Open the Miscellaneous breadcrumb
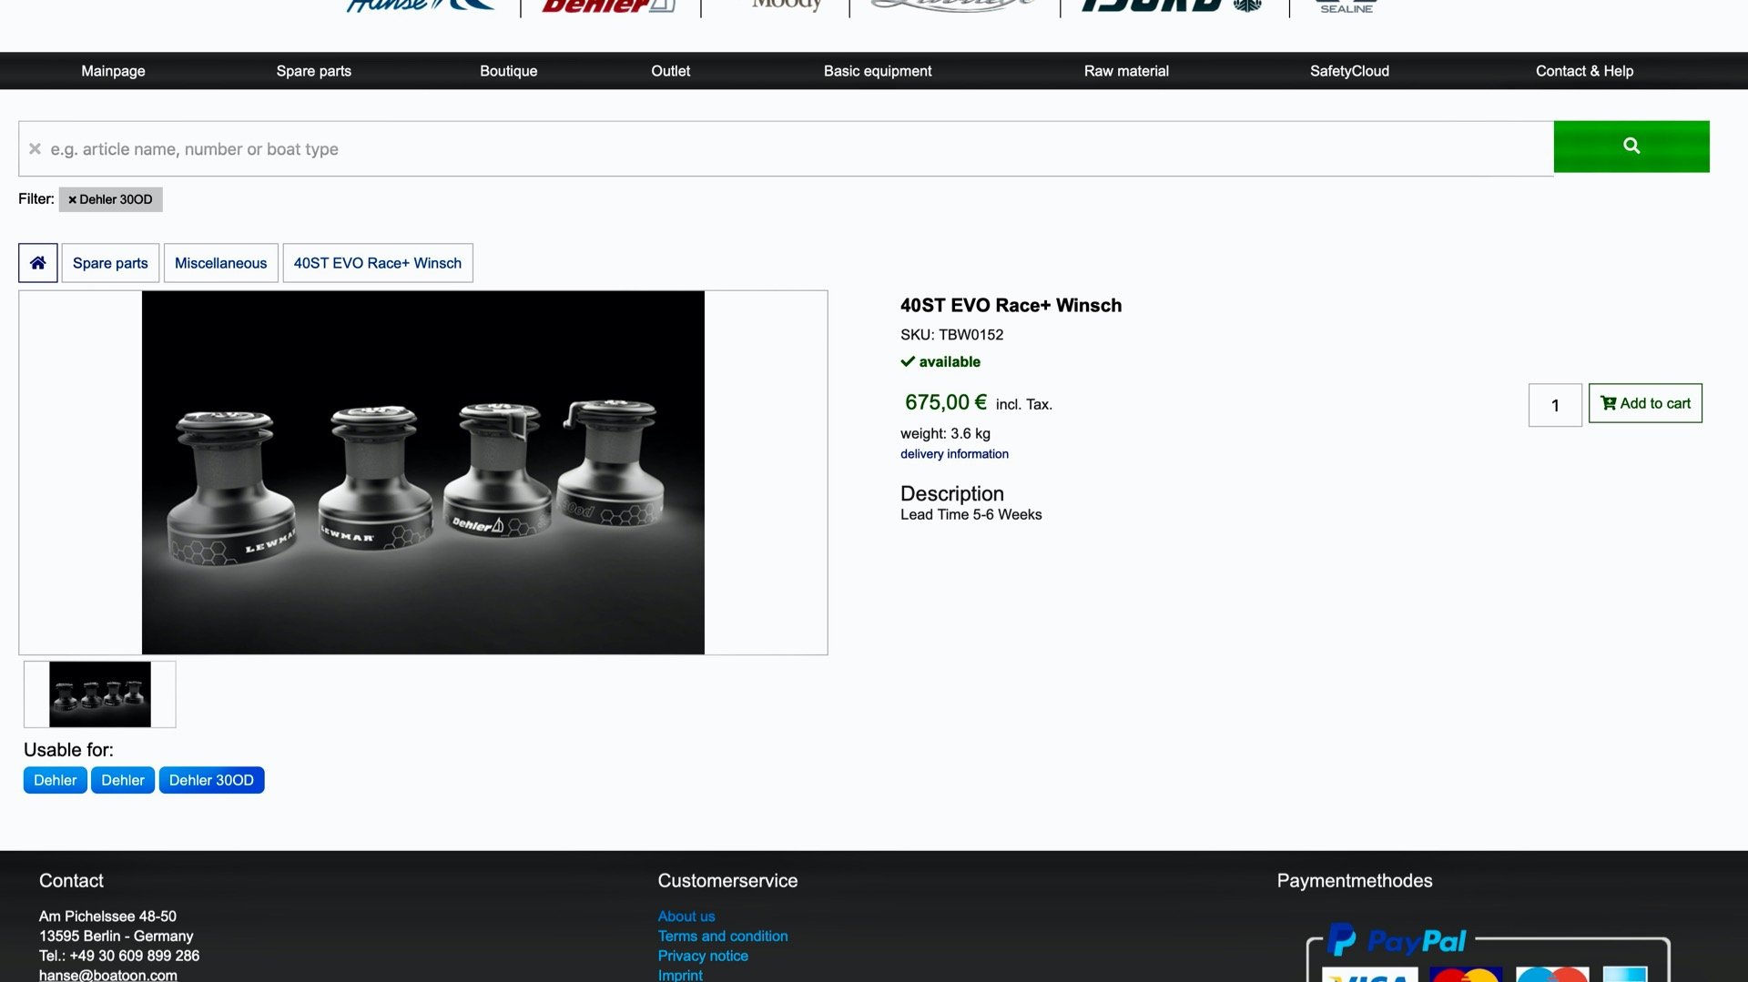This screenshot has height=982, width=1748. point(220,263)
